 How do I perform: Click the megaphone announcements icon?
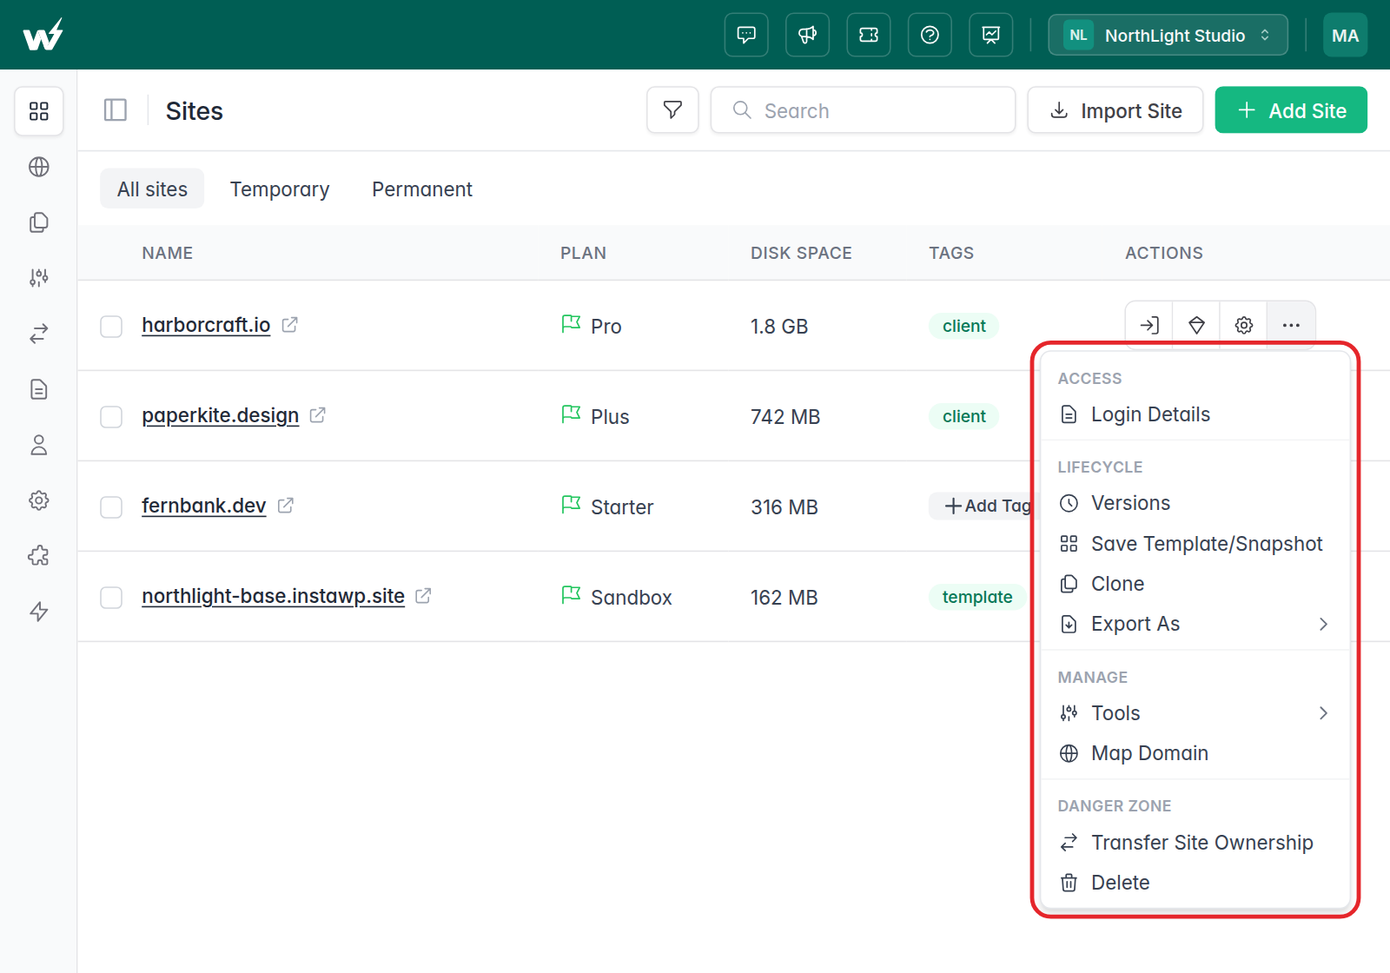coord(807,35)
